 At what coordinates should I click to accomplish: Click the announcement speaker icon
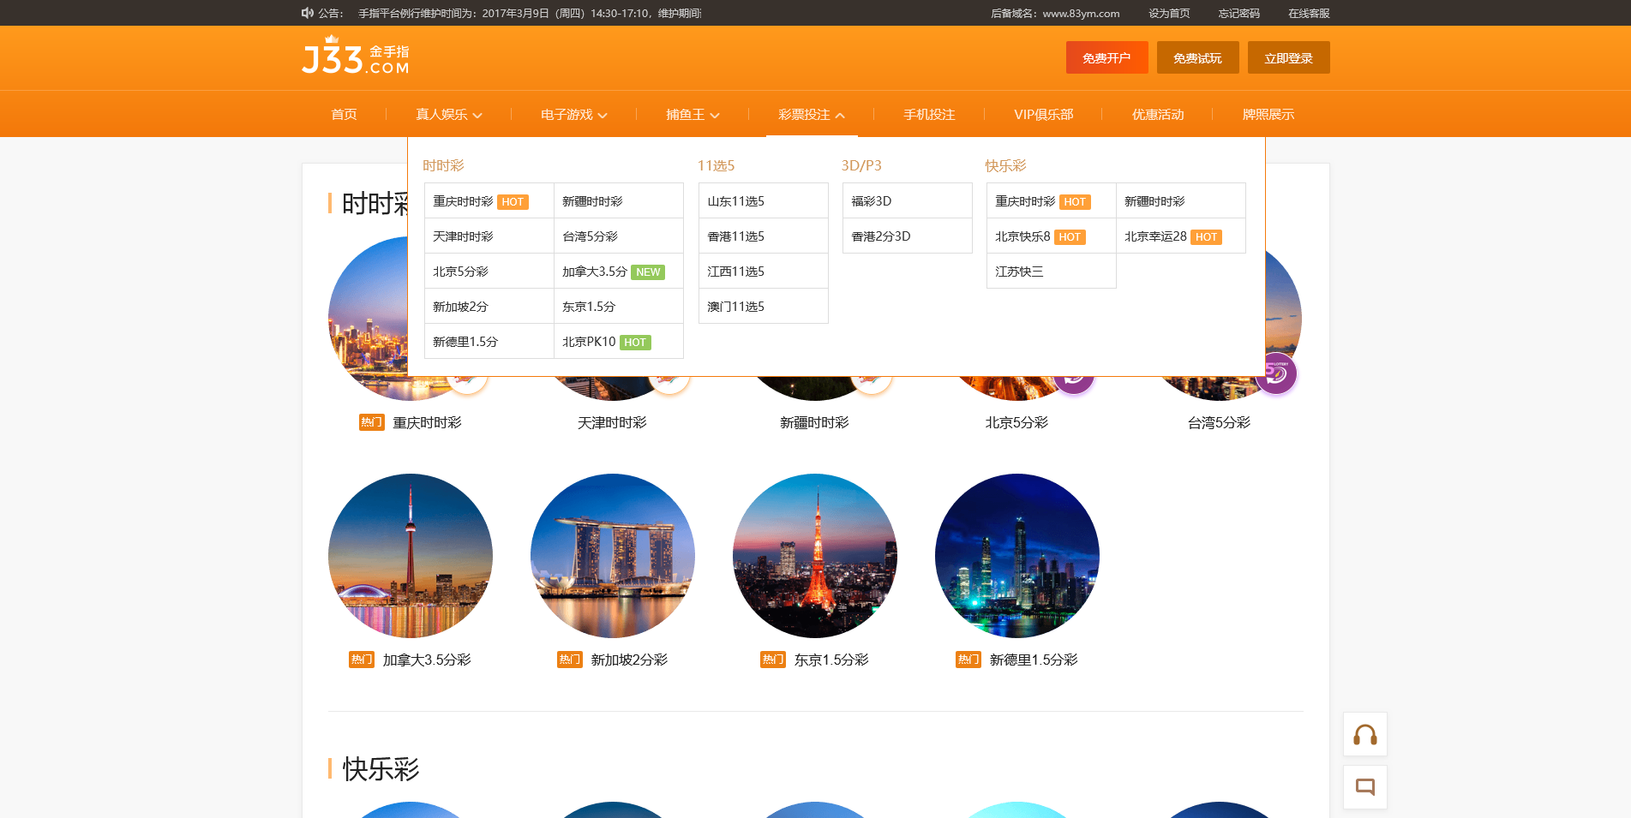pyautogui.click(x=307, y=13)
